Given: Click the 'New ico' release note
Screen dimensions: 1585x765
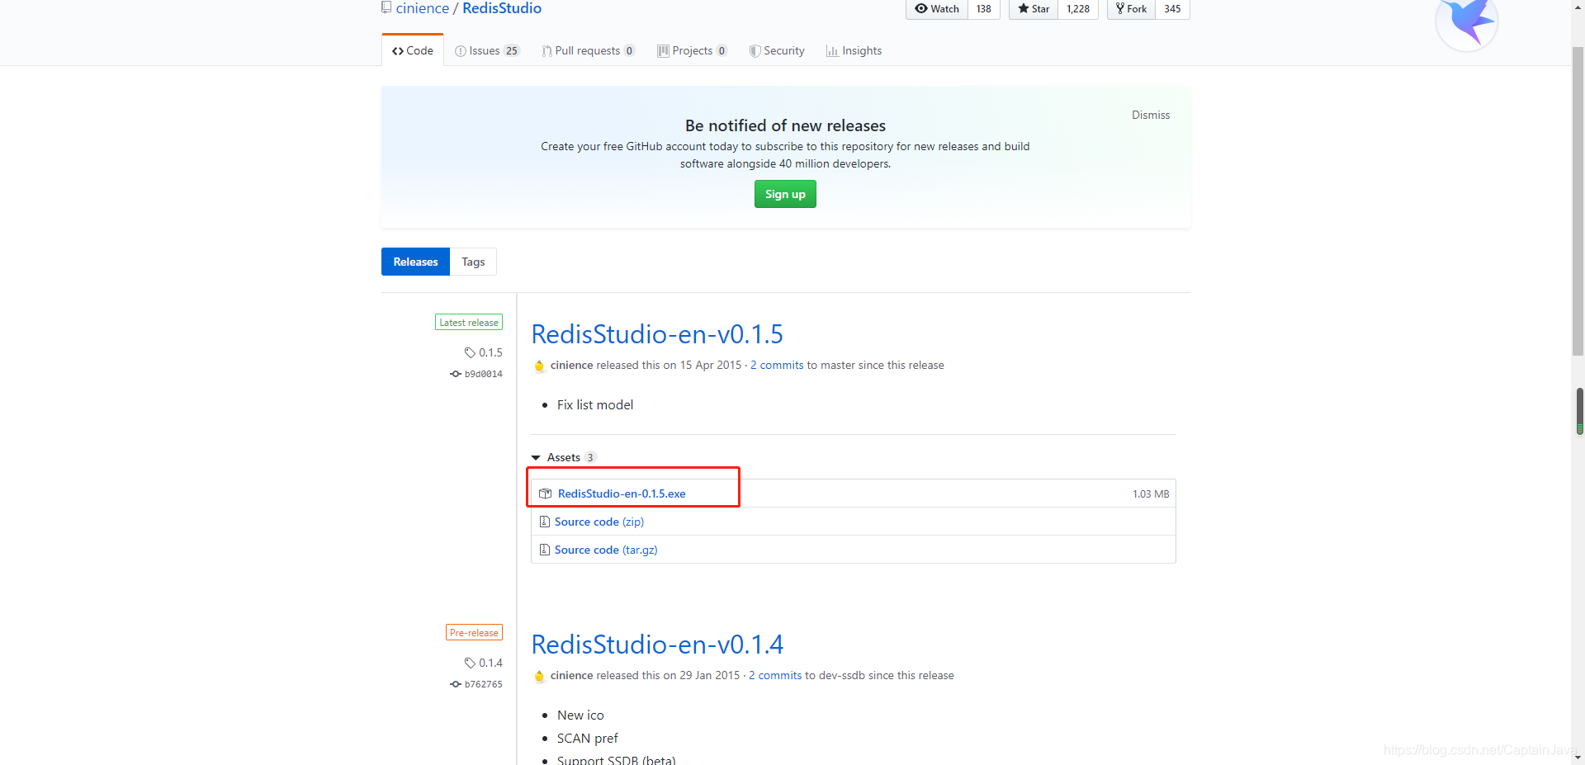Looking at the screenshot, I should coord(580,715).
